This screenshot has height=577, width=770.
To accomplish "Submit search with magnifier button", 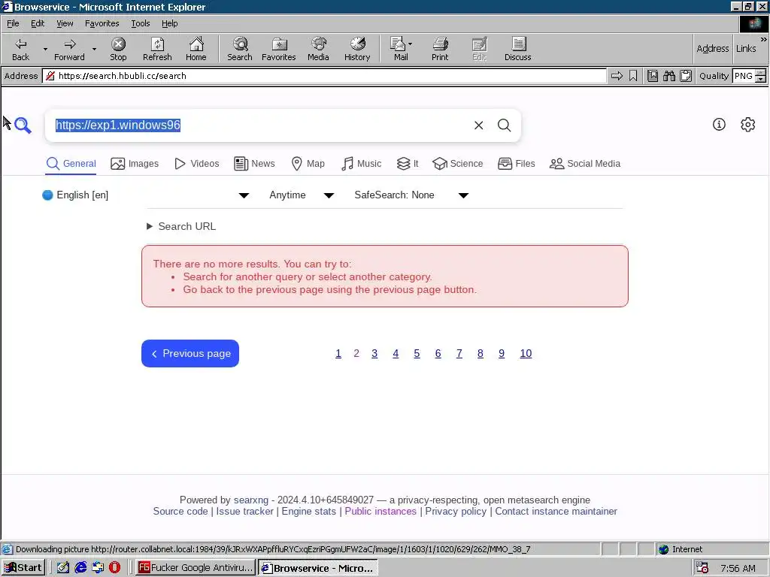I will 505,125.
